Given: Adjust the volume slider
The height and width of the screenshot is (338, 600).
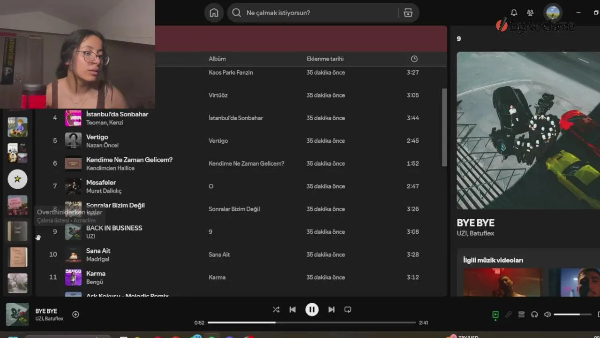Looking at the screenshot, I should (x=572, y=315).
